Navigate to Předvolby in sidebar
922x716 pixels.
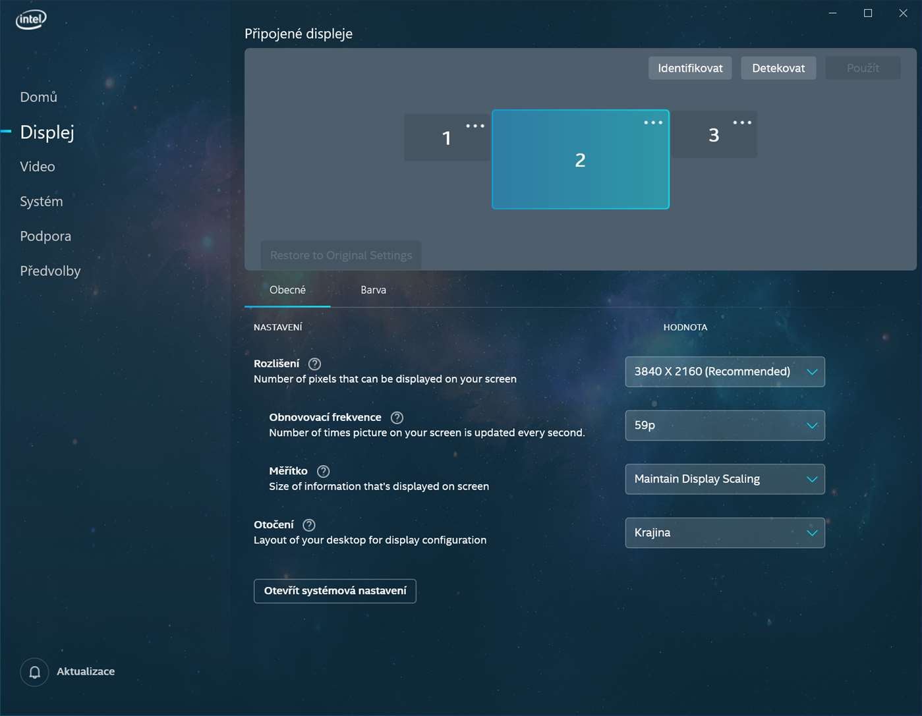coord(50,271)
